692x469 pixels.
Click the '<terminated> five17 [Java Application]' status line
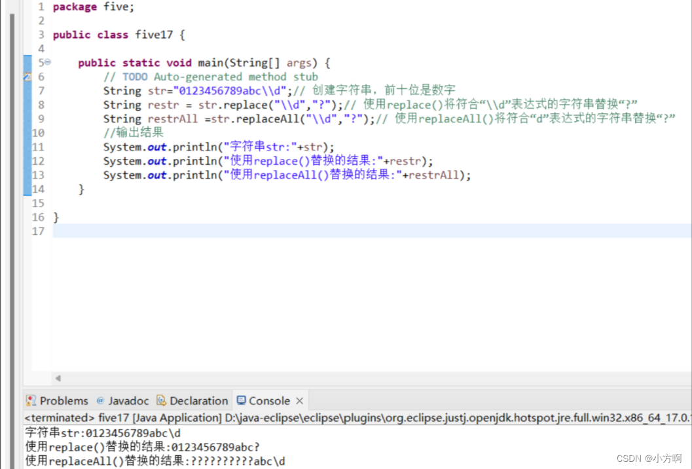357,418
